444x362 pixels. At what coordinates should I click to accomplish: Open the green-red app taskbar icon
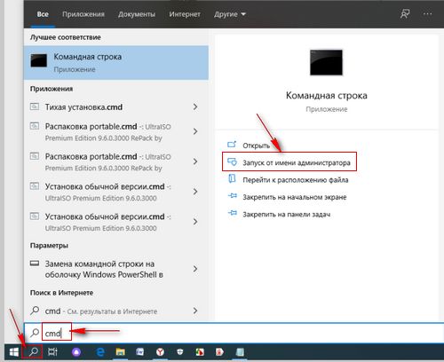(x=200, y=351)
